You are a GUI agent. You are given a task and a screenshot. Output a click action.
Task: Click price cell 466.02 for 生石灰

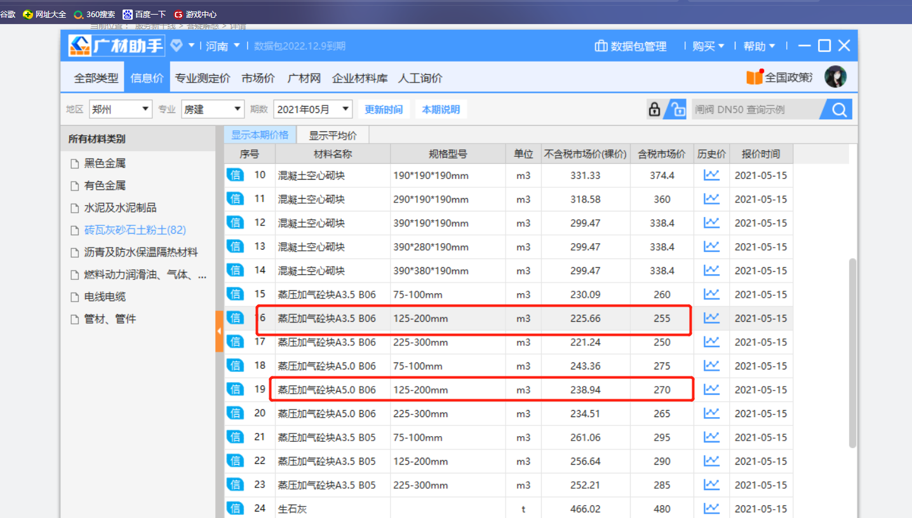click(x=586, y=508)
